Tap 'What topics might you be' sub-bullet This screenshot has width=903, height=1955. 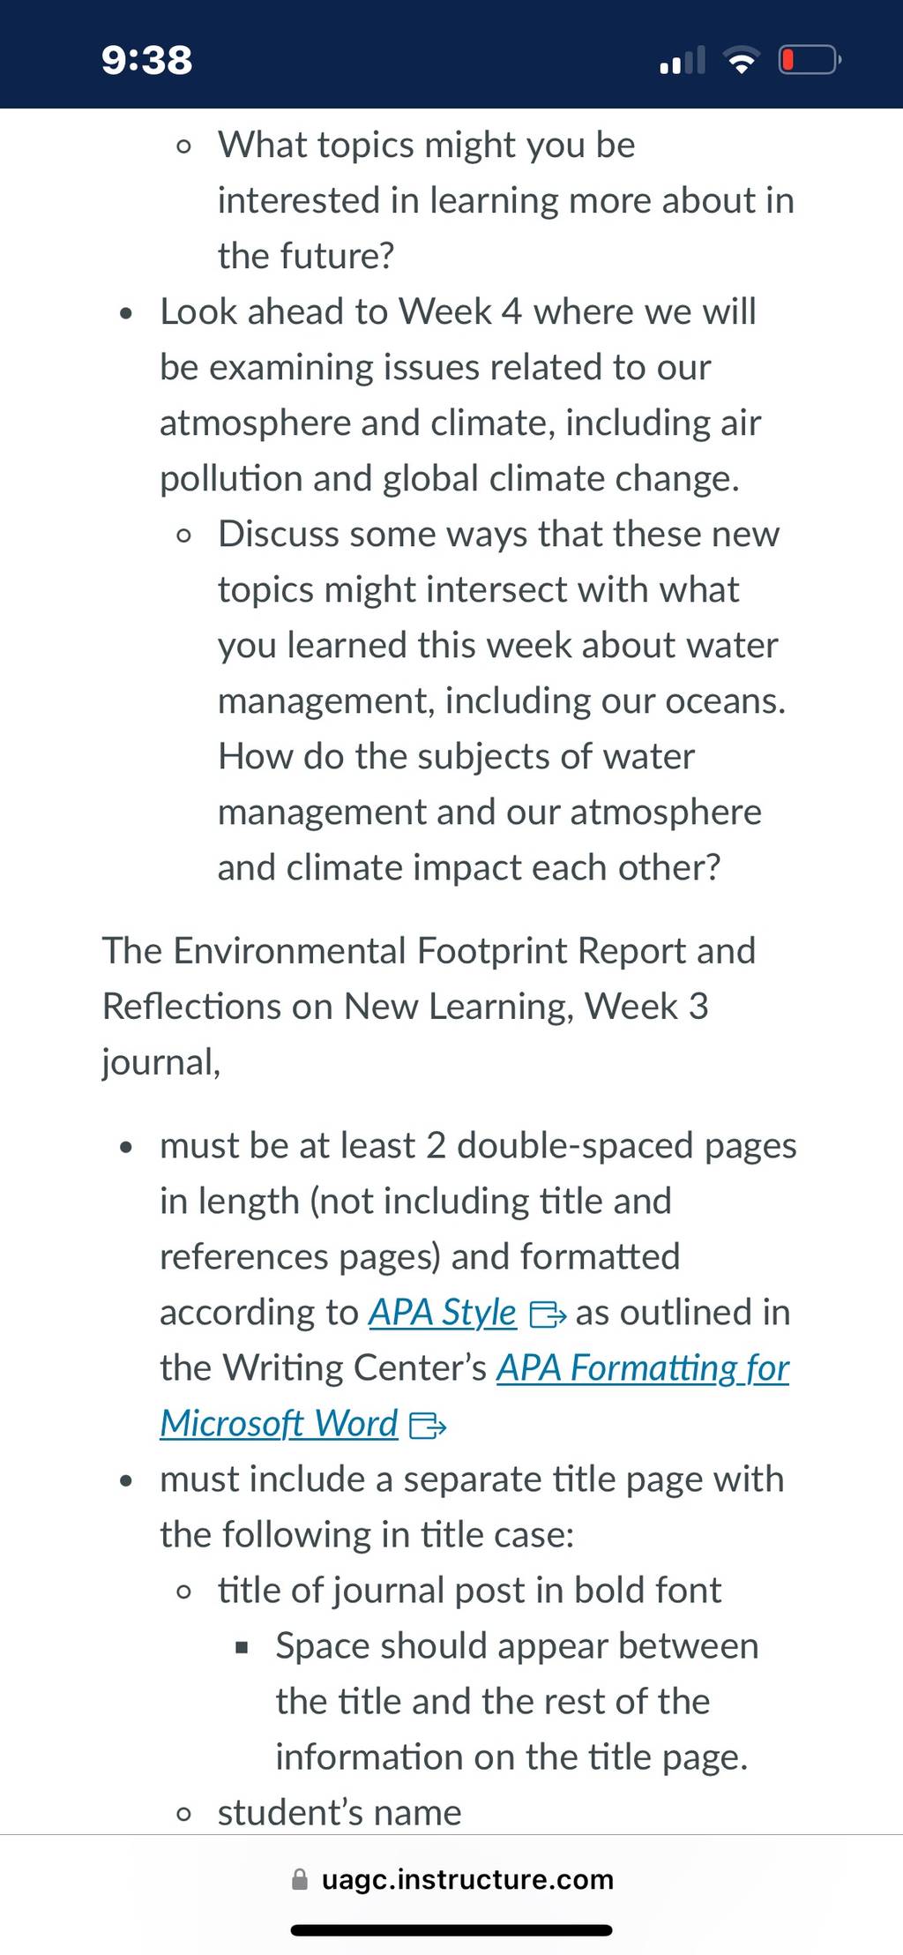click(x=506, y=200)
